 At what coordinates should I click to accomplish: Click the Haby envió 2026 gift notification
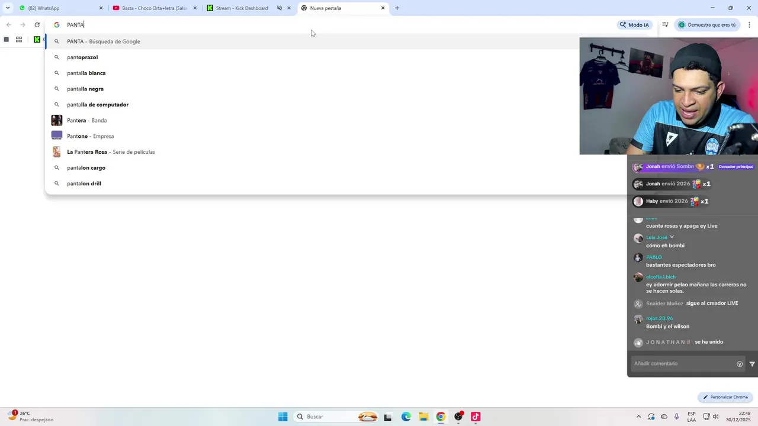671,201
